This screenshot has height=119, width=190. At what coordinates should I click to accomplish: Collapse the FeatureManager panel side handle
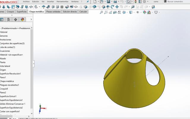[x=34, y=63]
